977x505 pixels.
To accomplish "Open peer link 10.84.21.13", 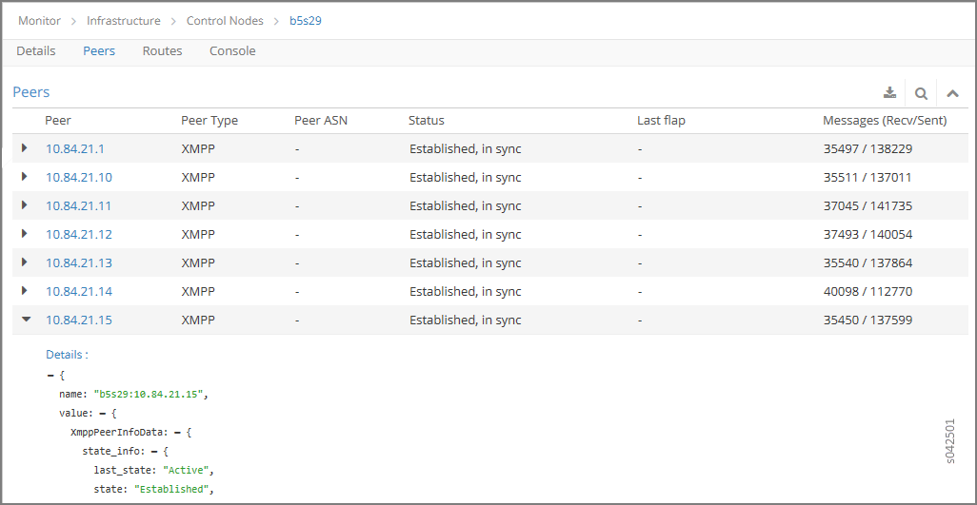I will point(78,262).
